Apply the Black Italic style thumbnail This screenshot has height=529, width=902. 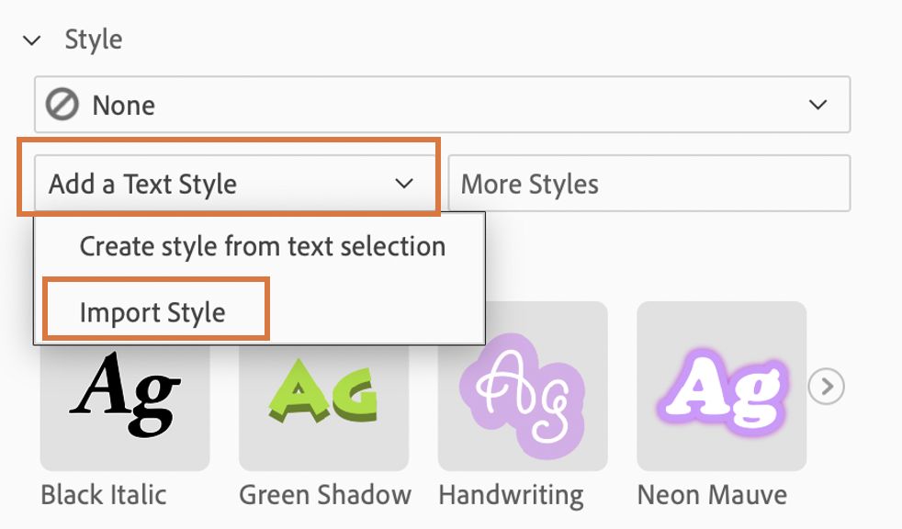pos(125,404)
